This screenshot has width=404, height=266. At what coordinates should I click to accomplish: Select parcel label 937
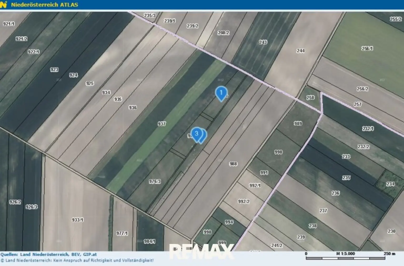162,124
